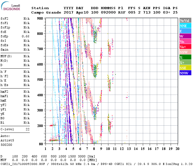Click the foEp value 0.66

coord(26,36)
